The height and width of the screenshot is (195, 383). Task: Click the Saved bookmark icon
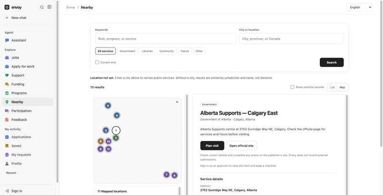tap(7, 146)
